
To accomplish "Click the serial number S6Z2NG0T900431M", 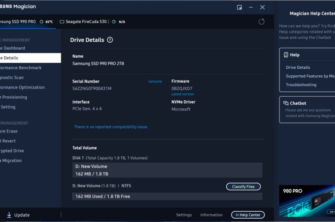I will pyautogui.click(x=92, y=89).
